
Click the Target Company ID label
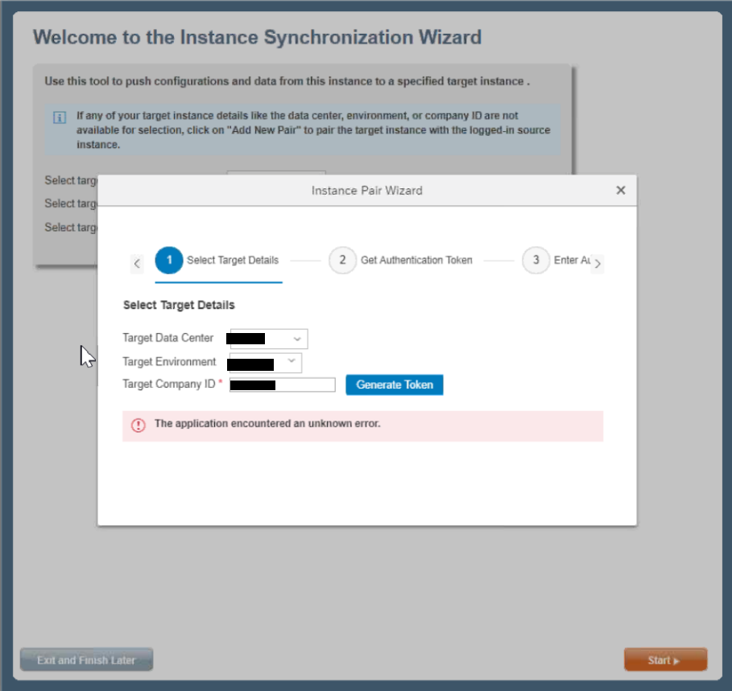pyautogui.click(x=169, y=385)
